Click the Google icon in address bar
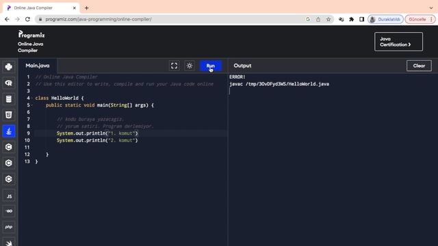438x246 pixels. tap(308, 19)
